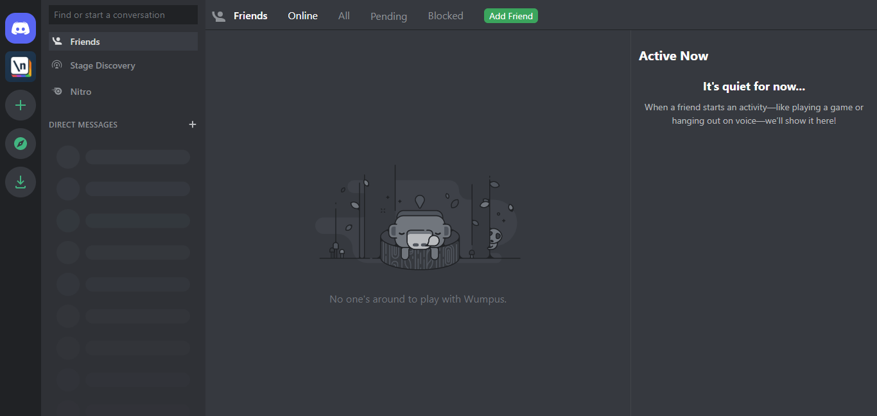Viewport: 877px width, 416px height.
Task: Click the sleeping Wumpus illustration
Action: pyautogui.click(x=418, y=218)
